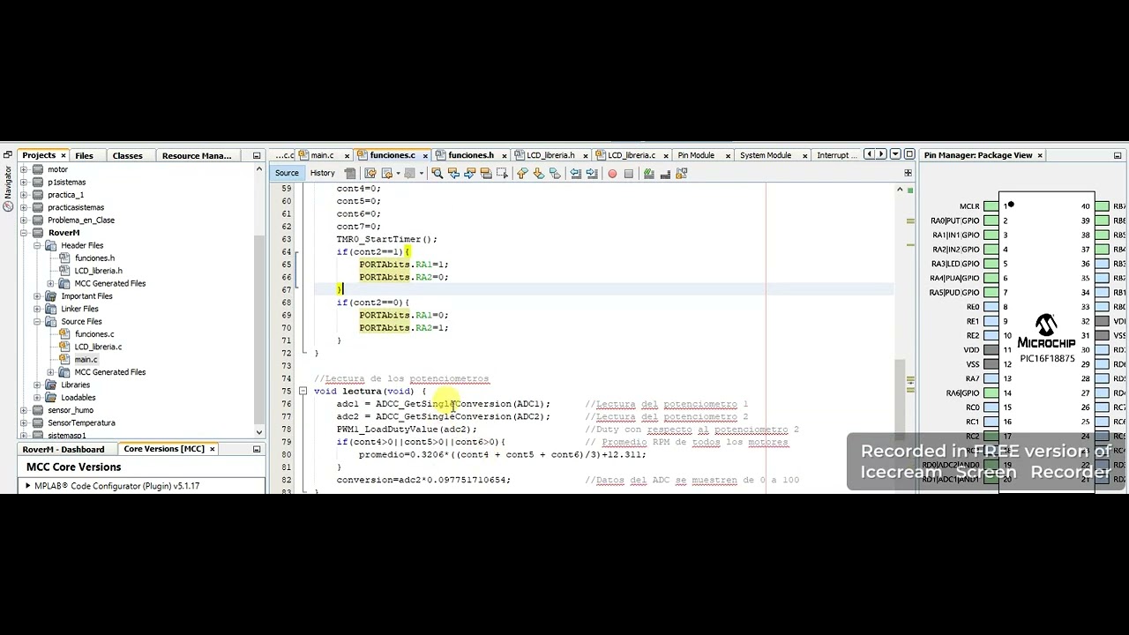The width and height of the screenshot is (1129, 635).
Task: Toggle the RA7 pin 13 box
Action: 991,378
